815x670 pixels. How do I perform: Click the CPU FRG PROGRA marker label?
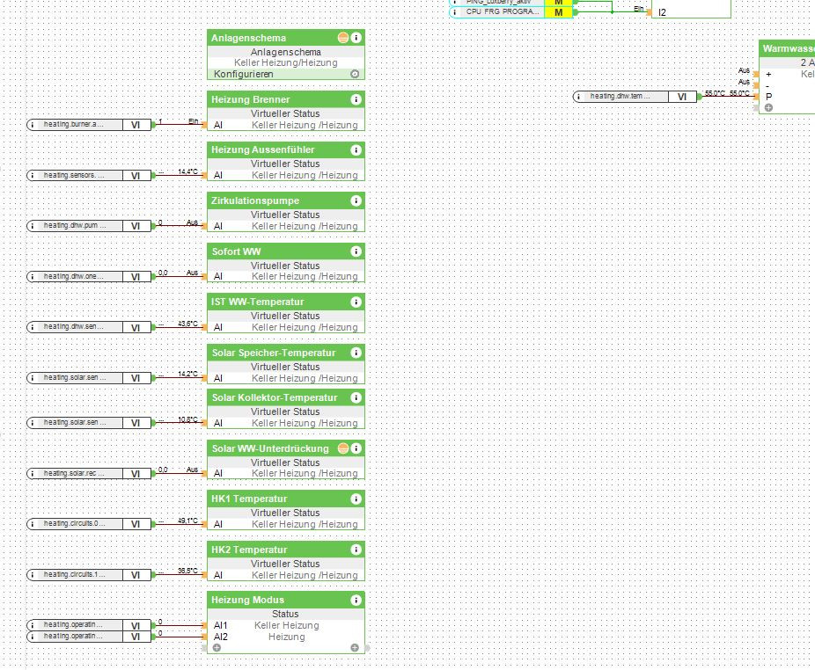click(x=502, y=12)
